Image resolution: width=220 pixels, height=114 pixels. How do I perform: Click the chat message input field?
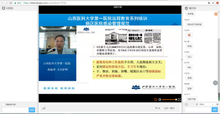pyautogui.click(x=198, y=110)
